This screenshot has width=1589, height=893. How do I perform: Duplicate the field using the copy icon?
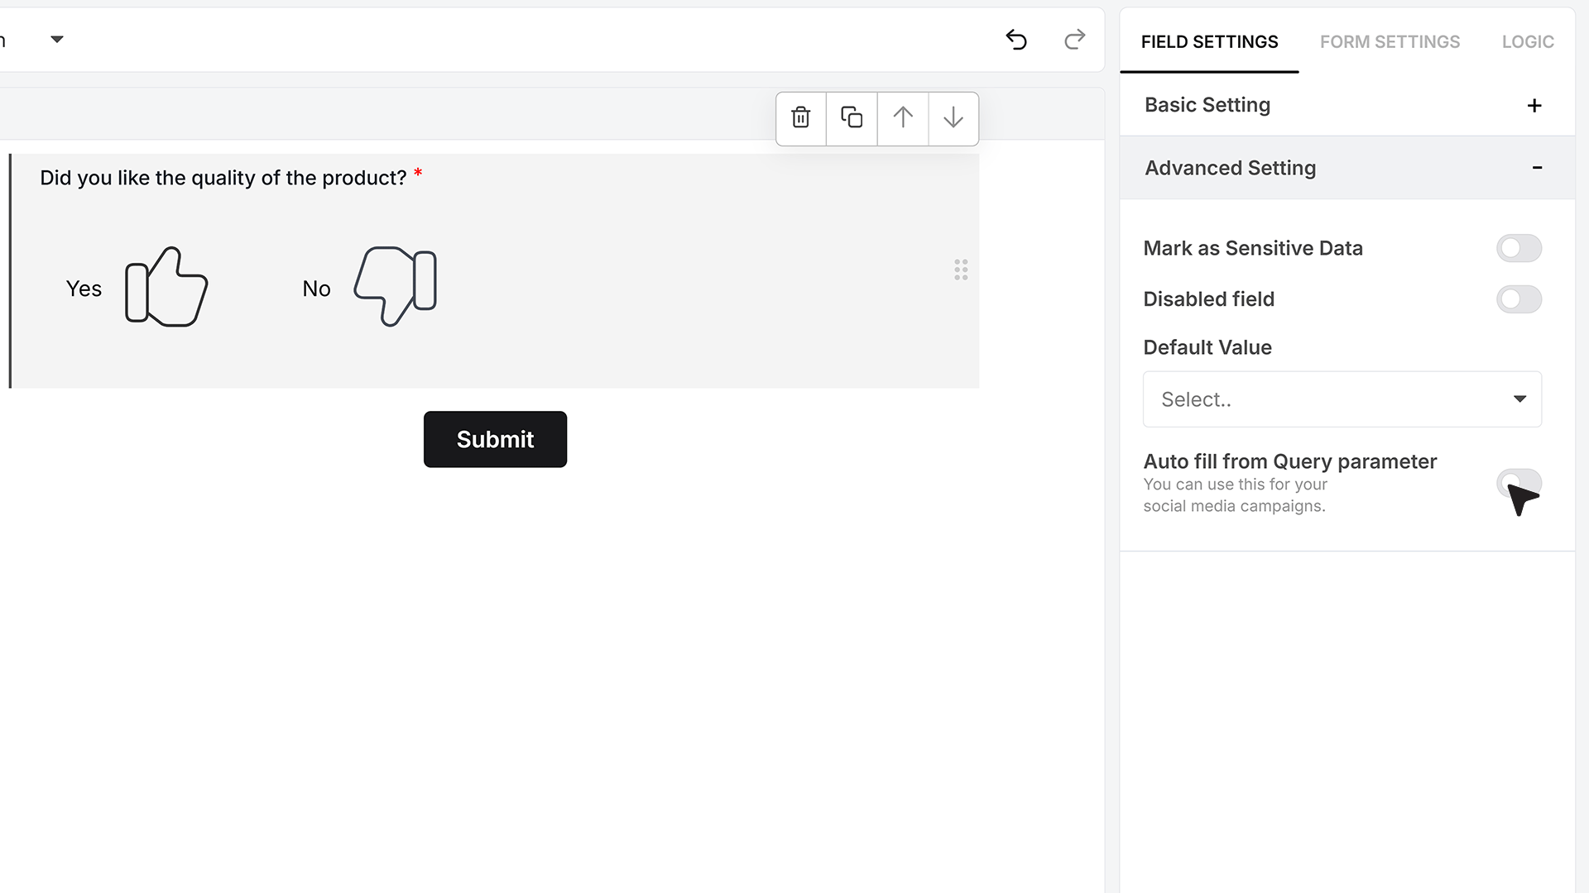coord(852,118)
